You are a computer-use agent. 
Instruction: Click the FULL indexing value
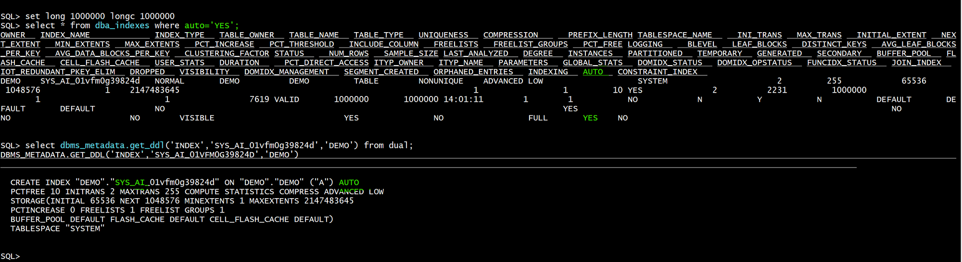coord(538,118)
